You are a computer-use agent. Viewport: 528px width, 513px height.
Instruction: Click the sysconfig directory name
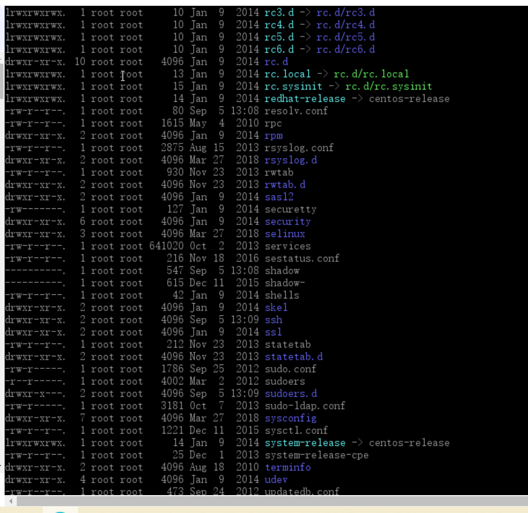(x=290, y=418)
